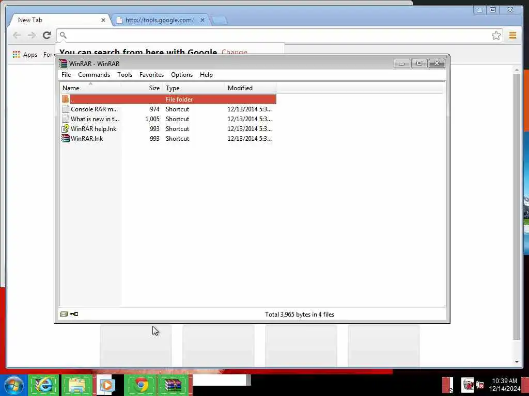The height and width of the screenshot is (396, 529).
Task: Maximize the WinRAR window
Action: point(419,63)
